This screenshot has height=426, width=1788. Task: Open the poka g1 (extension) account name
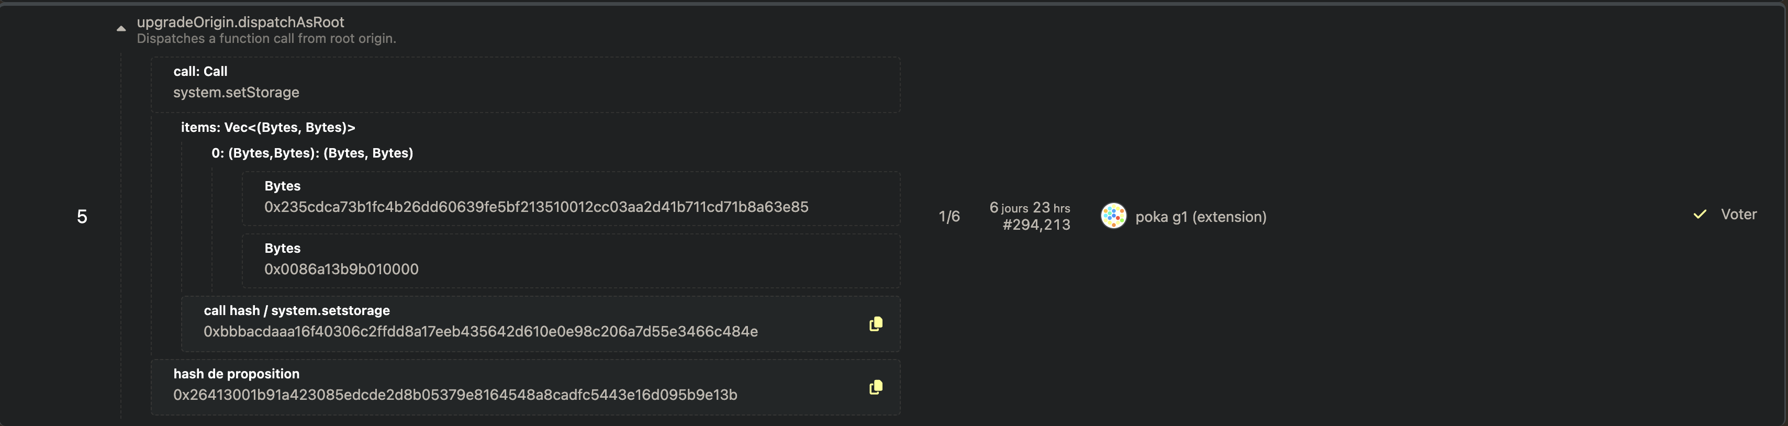[1200, 217]
